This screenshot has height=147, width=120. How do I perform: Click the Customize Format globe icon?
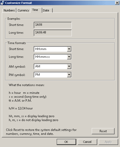point(2,3)
